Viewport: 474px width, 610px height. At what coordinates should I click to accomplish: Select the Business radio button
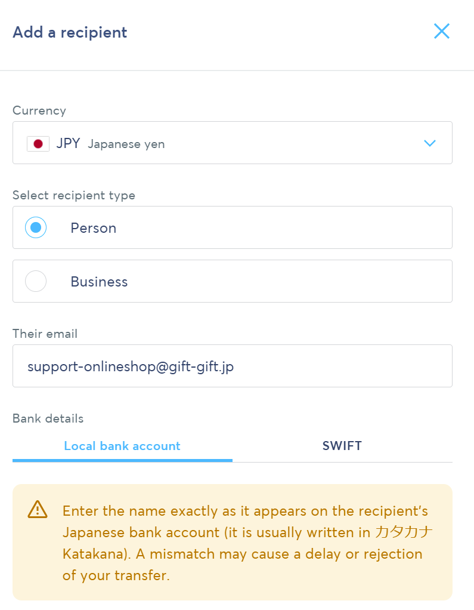click(x=36, y=281)
